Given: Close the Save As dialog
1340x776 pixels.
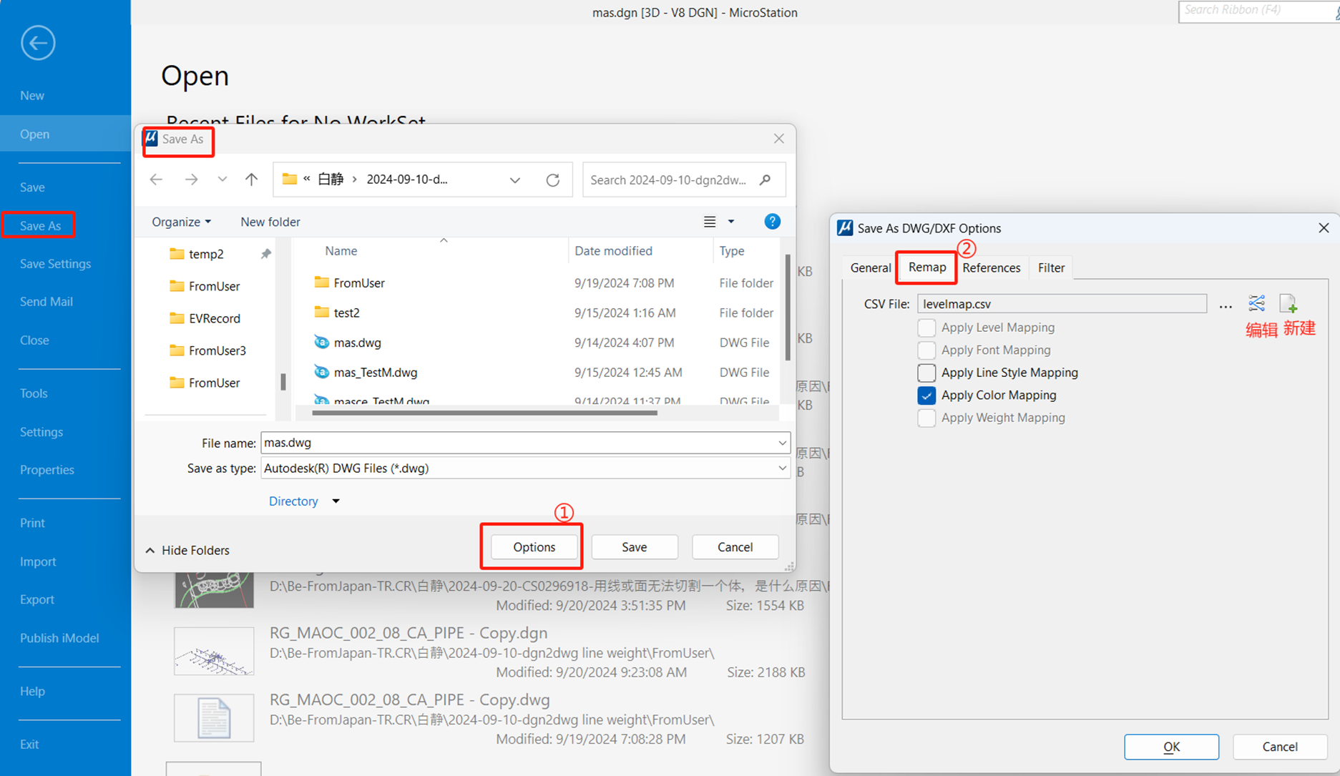Looking at the screenshot, I should [x=779, y=139].
